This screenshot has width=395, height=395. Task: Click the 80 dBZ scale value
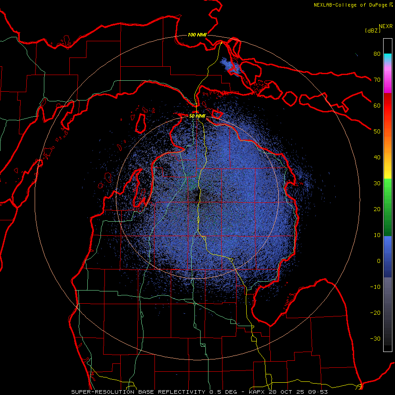click(x=377, y=54)
